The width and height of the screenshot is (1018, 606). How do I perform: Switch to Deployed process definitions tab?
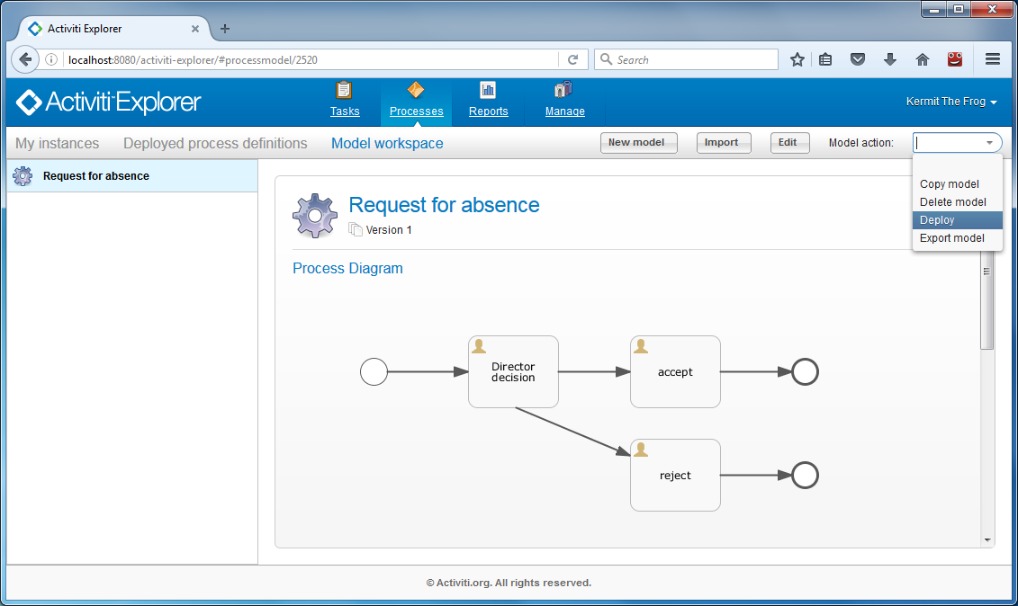coord(215,144)
